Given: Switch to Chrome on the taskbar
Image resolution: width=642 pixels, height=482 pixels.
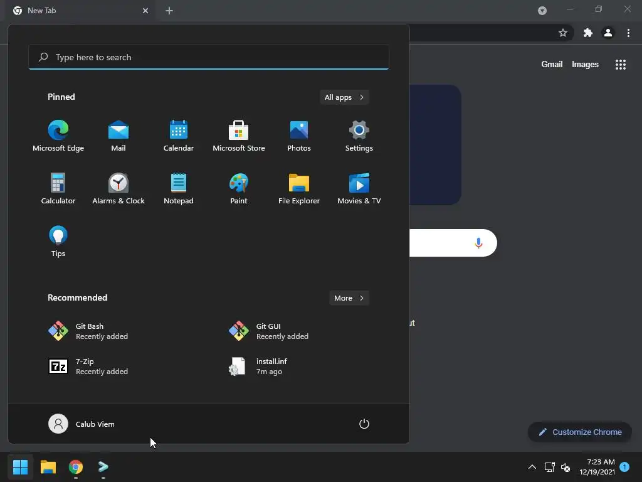Looking at the screenshot, I should (76, 467).
